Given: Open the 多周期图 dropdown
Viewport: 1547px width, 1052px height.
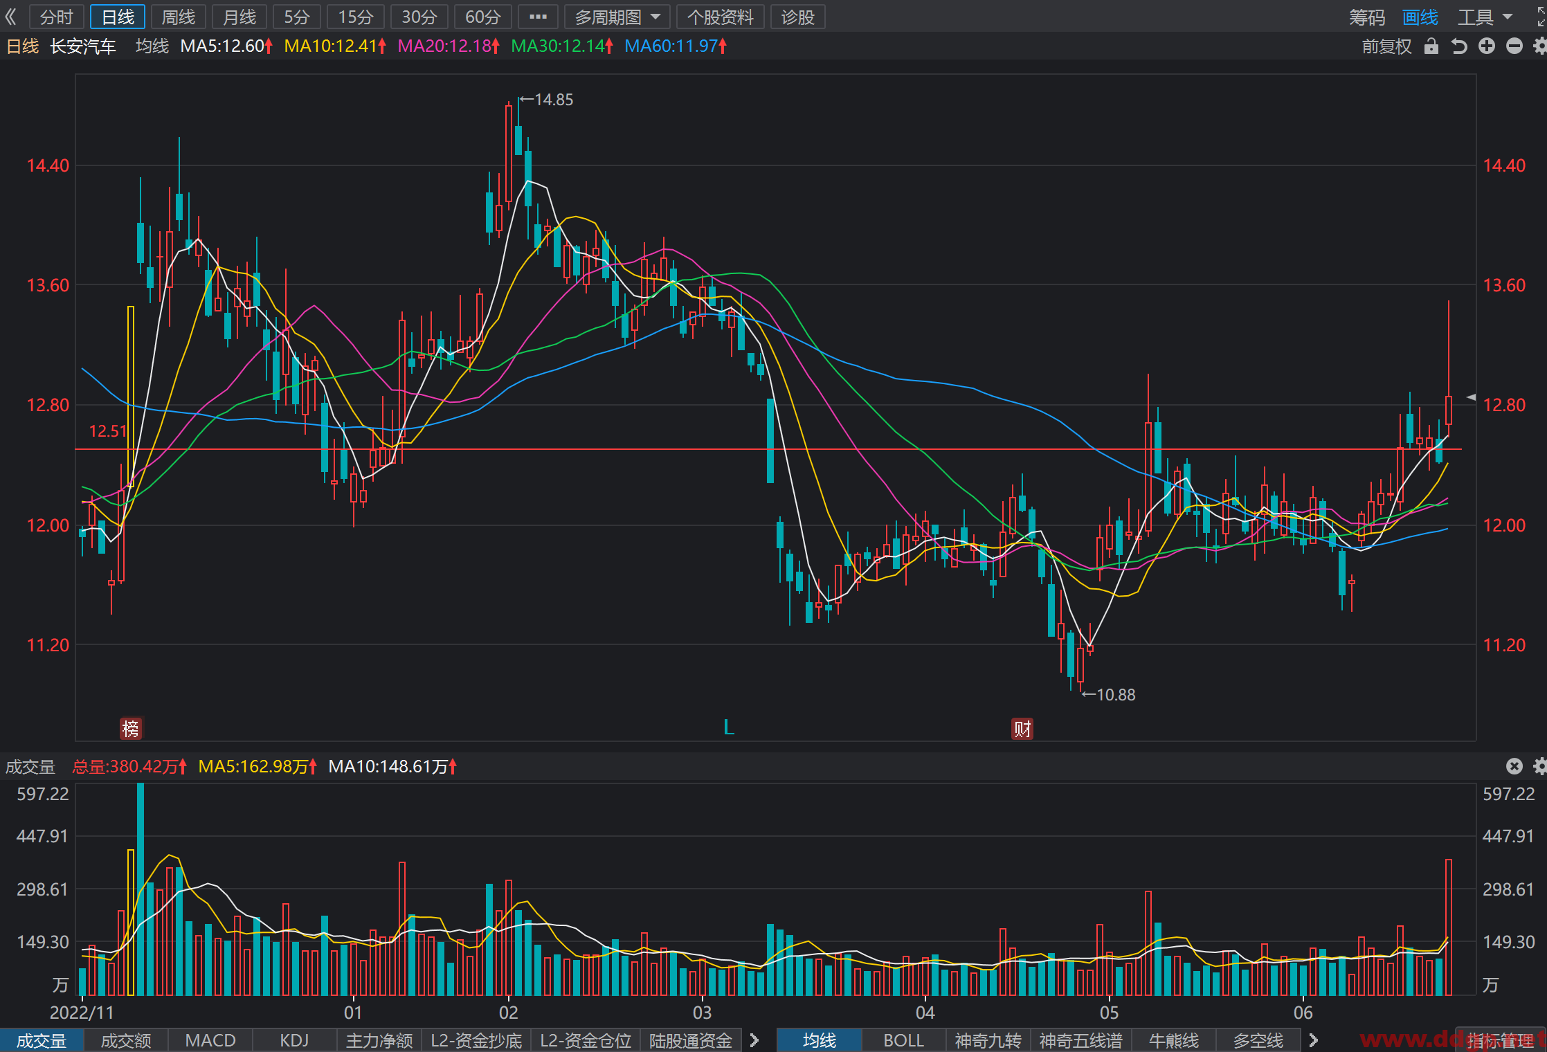Looking at the screenshot, I should click(x=617, y=17).
